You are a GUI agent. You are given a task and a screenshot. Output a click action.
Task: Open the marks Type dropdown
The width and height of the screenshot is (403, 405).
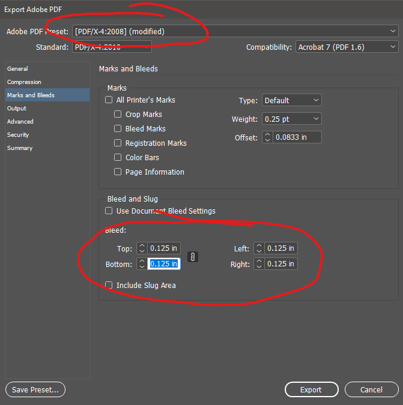(291, 101)
